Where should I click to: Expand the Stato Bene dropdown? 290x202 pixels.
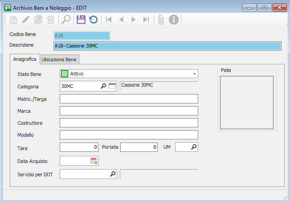coord(195,74)
